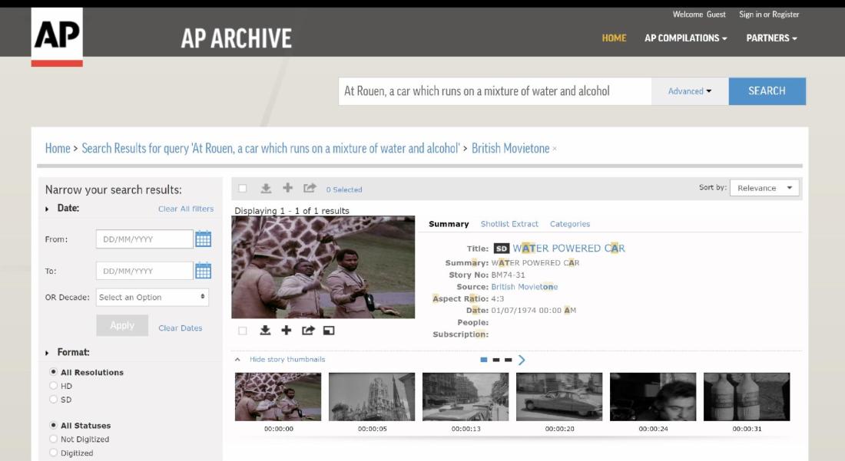Share selected items from top toolbar
This screenshot has width=845, height=461.
coord(310,188)
